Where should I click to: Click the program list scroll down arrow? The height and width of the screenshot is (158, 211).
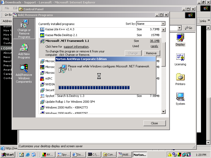pyautogui.click(x=163, y=111)
